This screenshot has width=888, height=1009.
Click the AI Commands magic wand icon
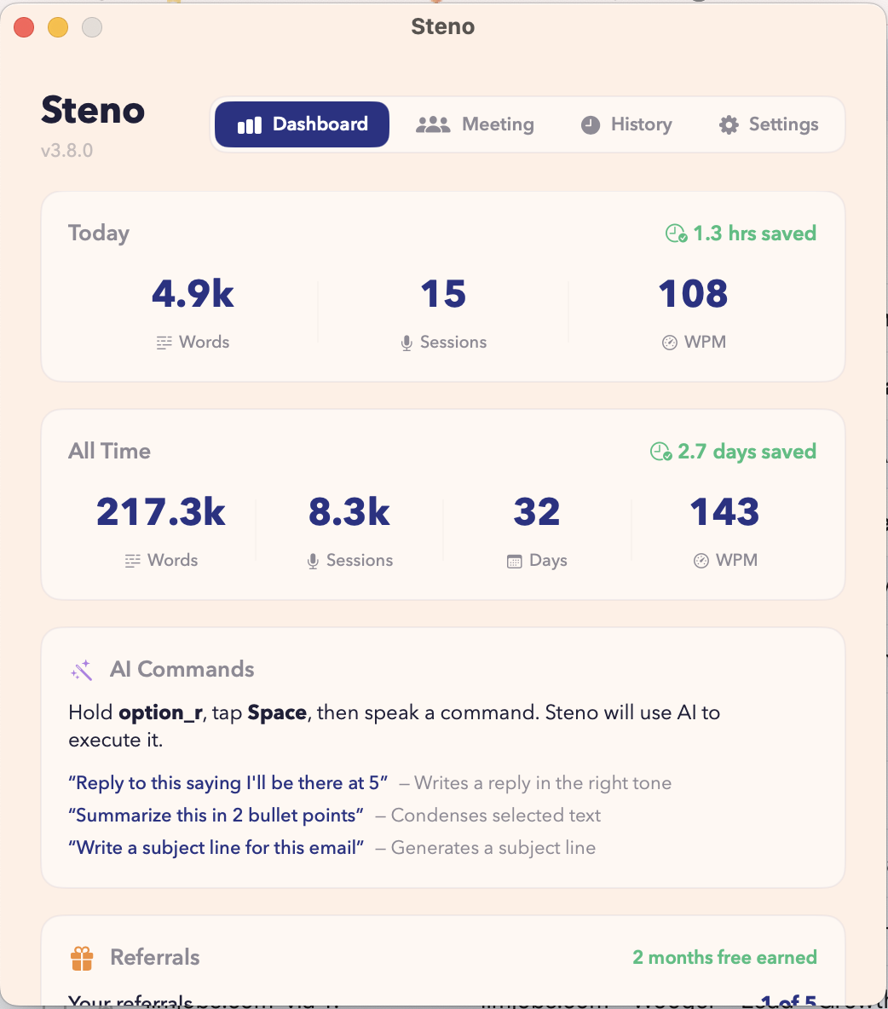[x=82, y=671]
